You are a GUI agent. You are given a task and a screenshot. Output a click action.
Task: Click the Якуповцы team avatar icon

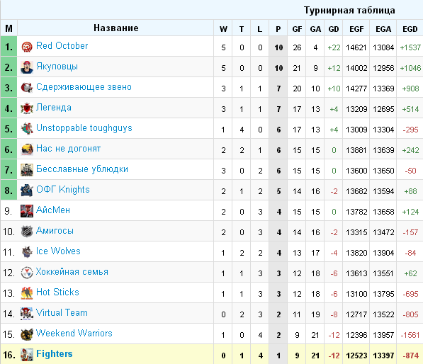27,67
